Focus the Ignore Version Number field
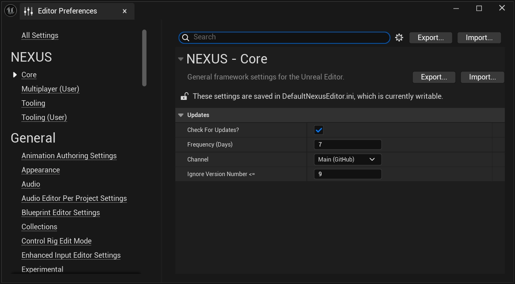This screenshot has height=284, width=515. [347, 174]
